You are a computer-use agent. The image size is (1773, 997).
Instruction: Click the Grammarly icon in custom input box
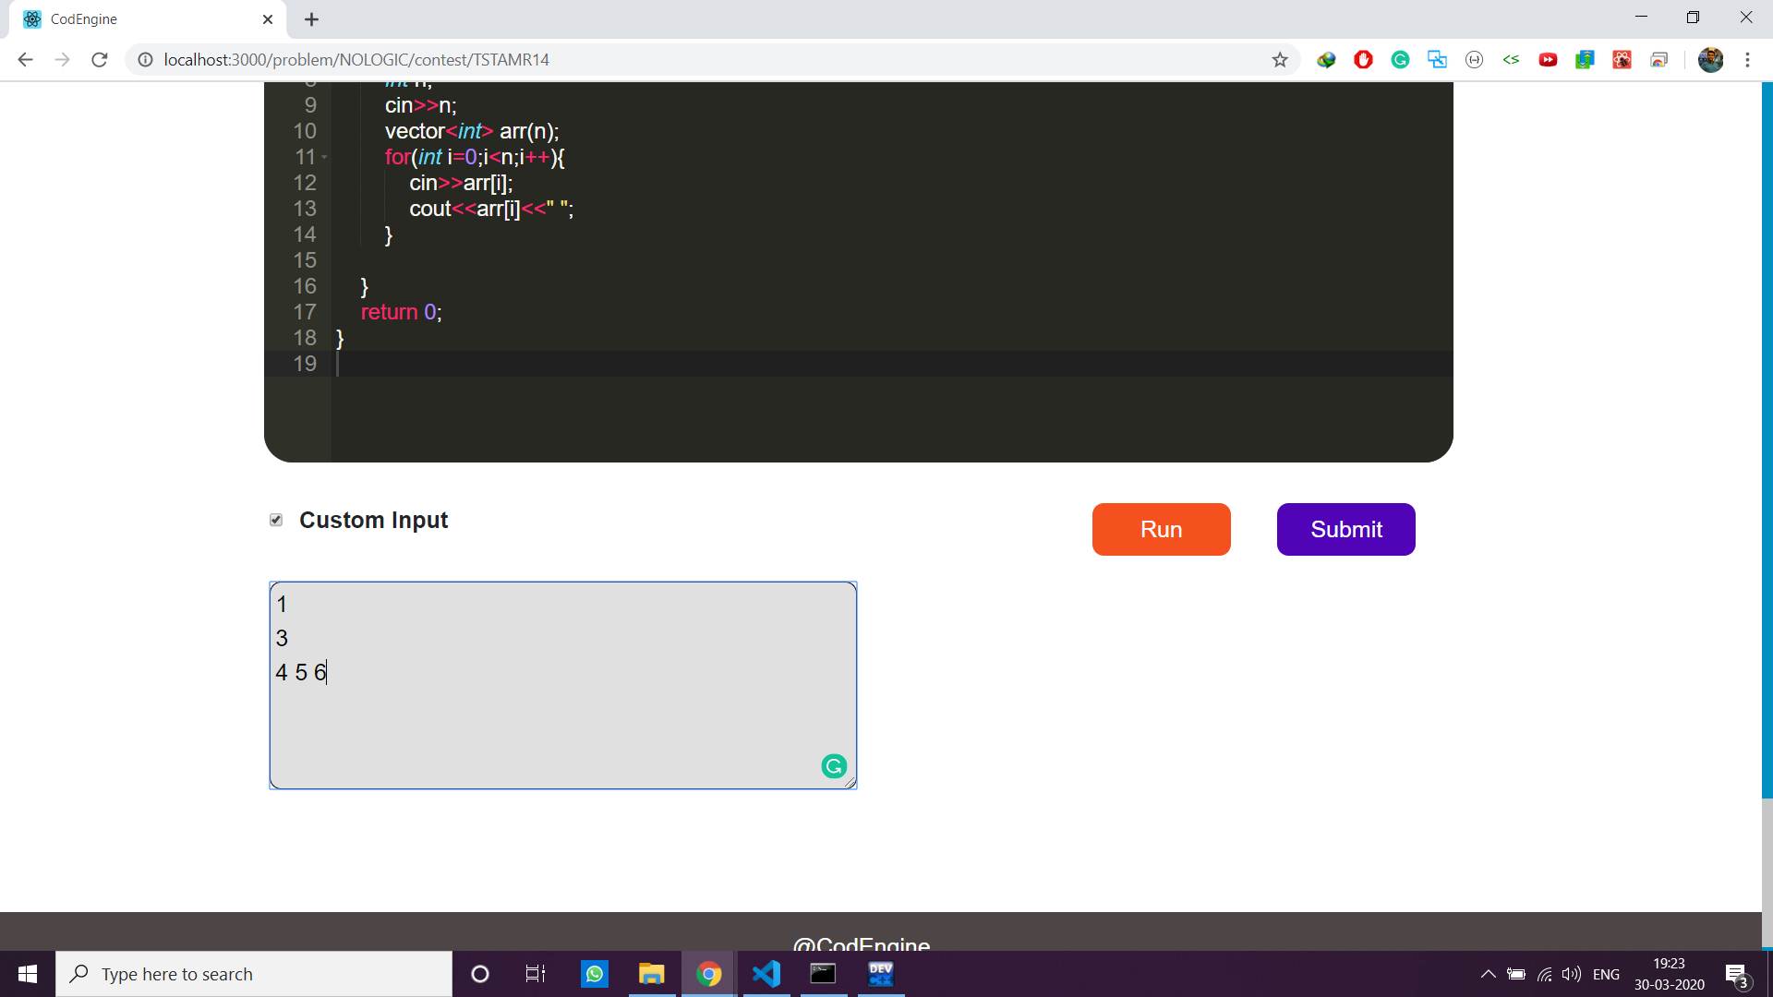point(834,766)
